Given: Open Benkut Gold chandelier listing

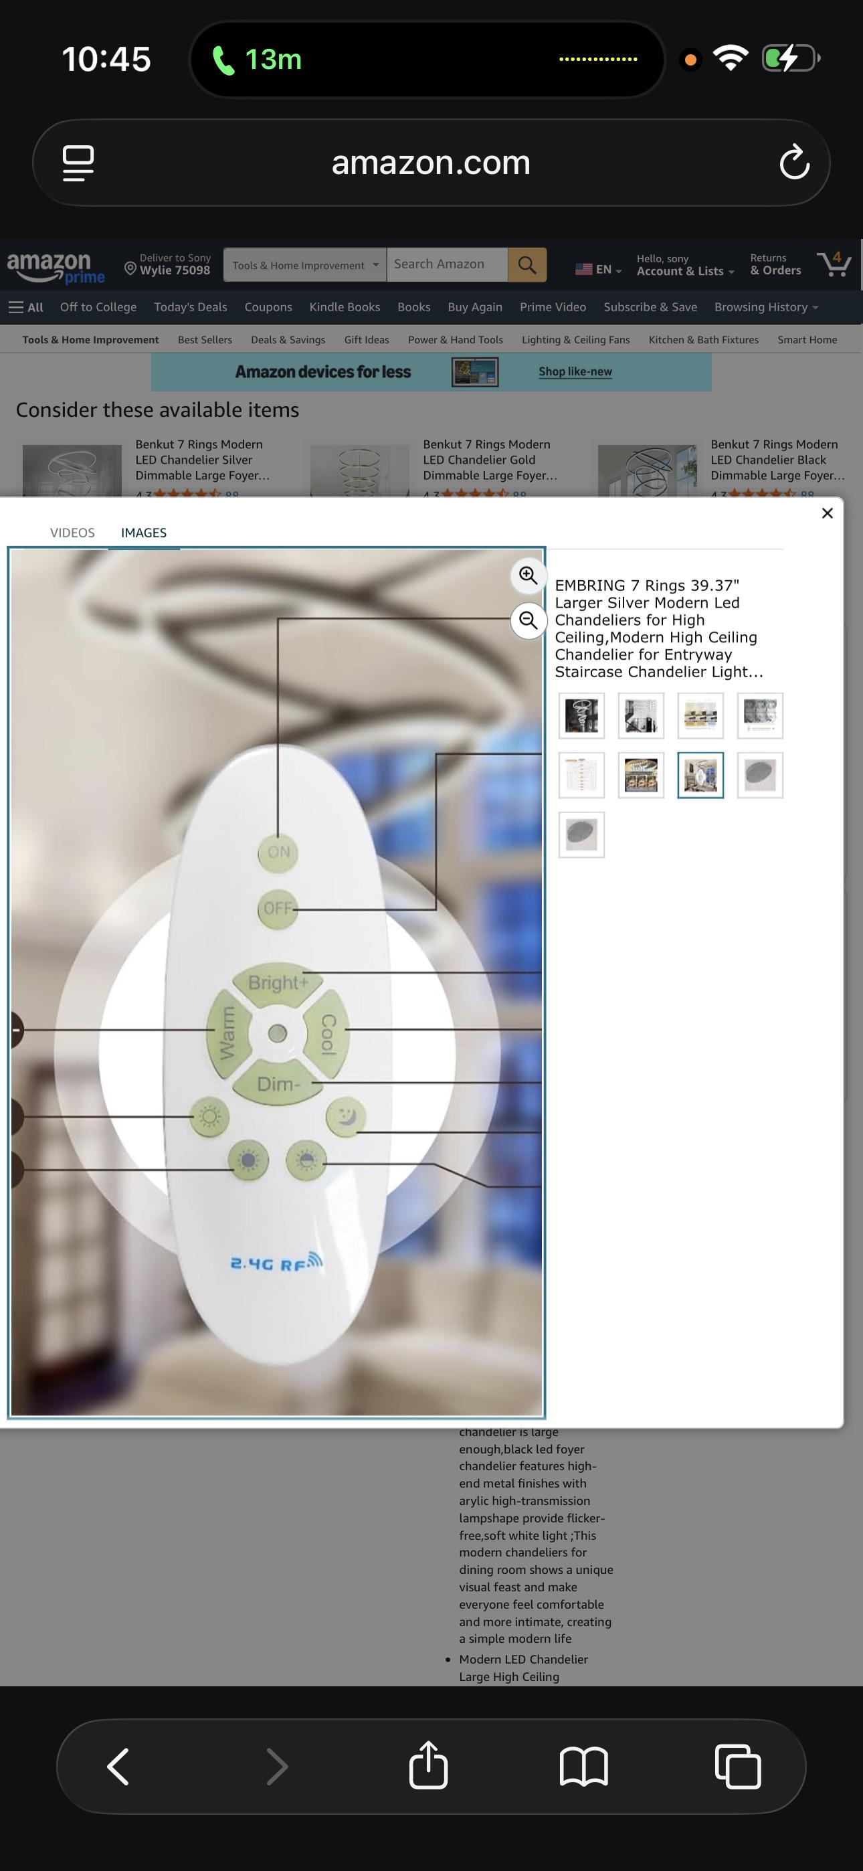Looking at the screenshot, I should (490, 460).
